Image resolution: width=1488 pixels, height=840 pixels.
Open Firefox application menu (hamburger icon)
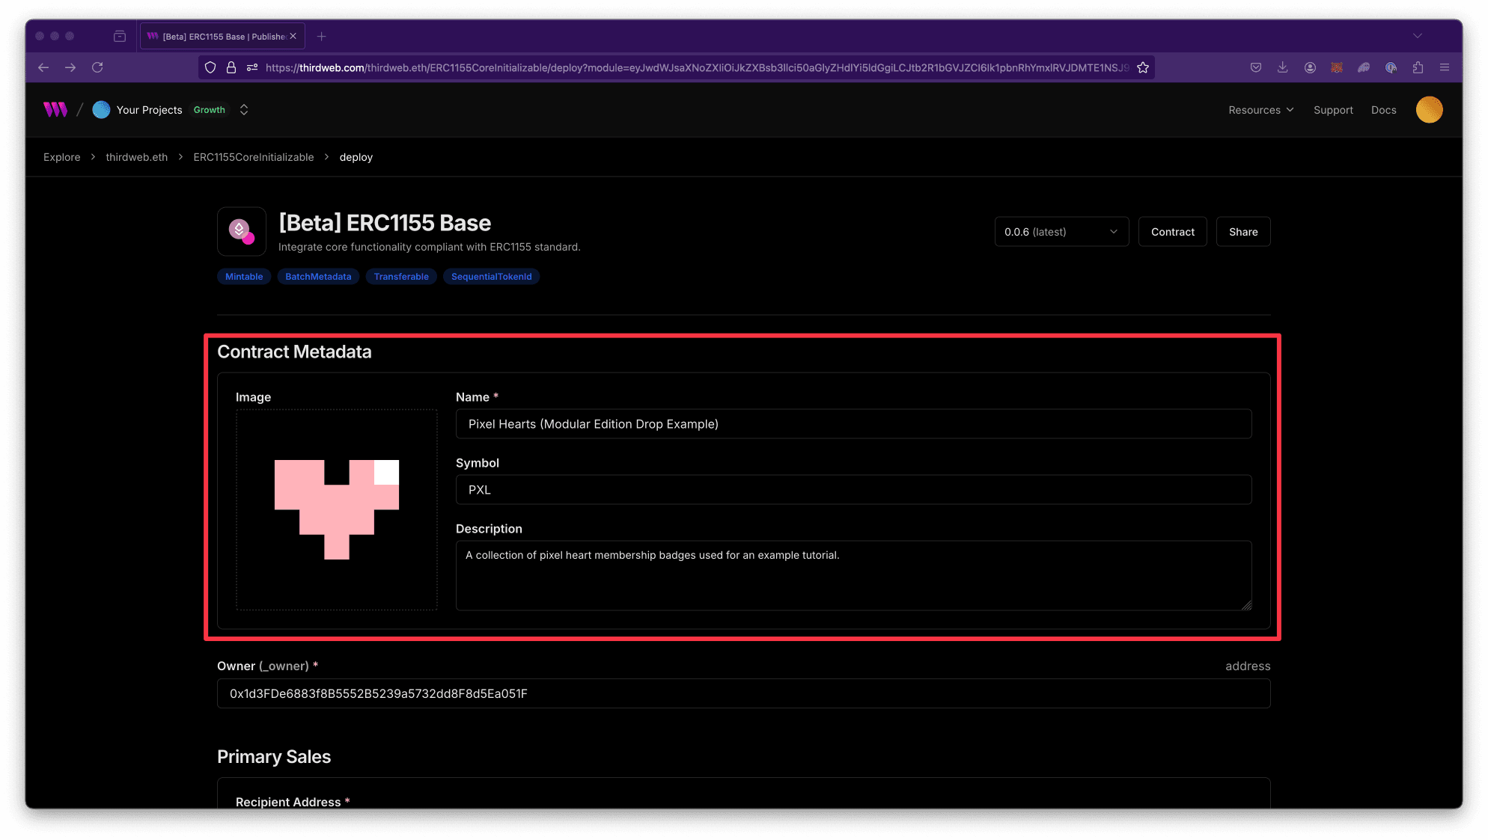click(1445, 67)
